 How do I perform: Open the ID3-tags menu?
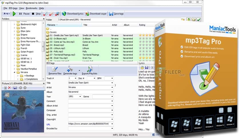(13, 8)
